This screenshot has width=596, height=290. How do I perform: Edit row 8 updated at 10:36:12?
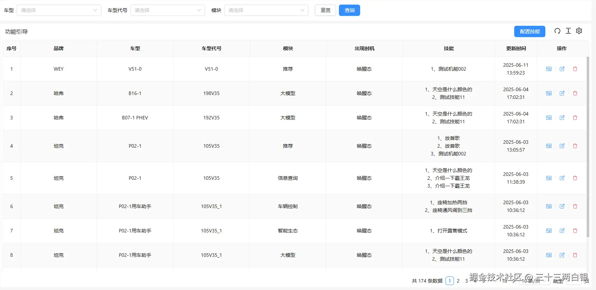(562, 255)
